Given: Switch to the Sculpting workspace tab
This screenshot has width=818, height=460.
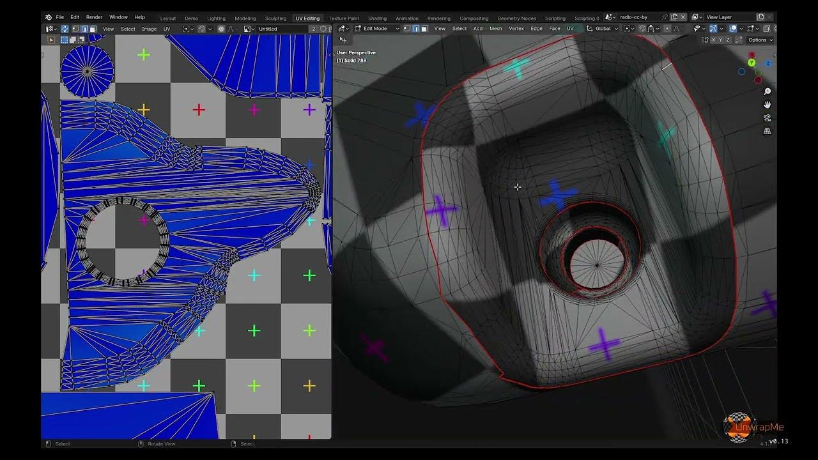Looking at the screenshot, I should [x=275, y=19].
